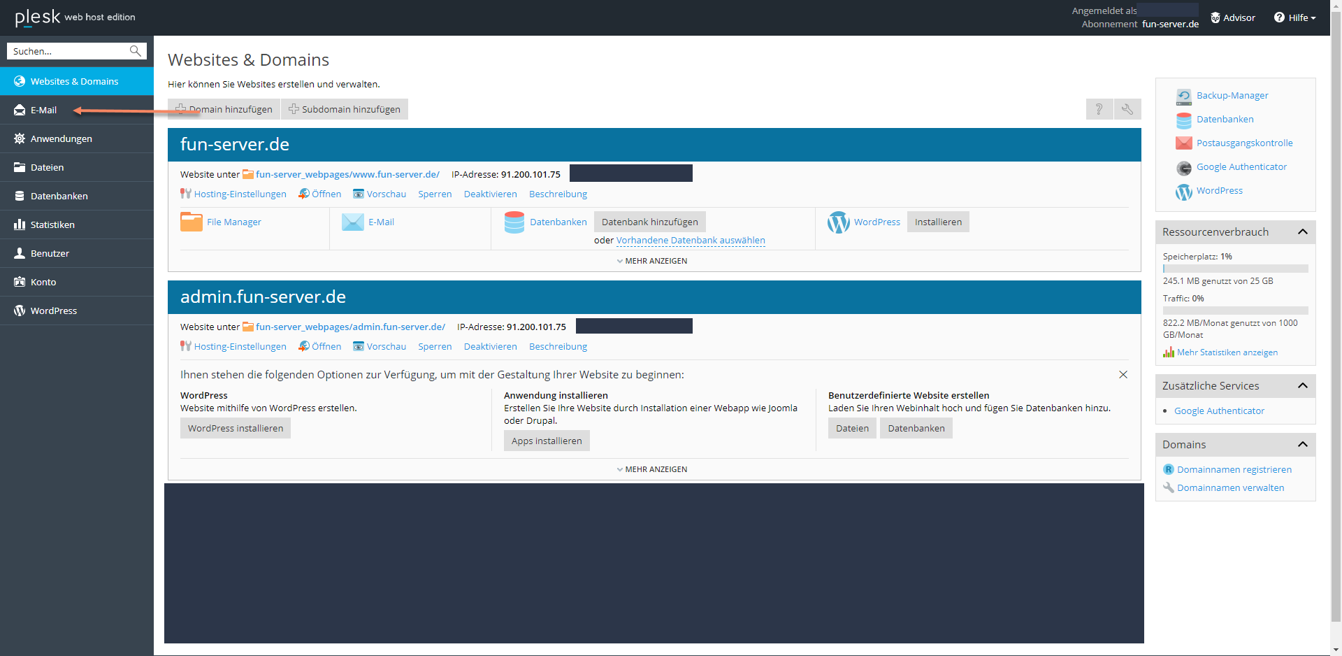Expand MEHR ANZEIGEN under fun-server.de
Viewport: 1342px width, 656px height.
click(x=652, y=261)
